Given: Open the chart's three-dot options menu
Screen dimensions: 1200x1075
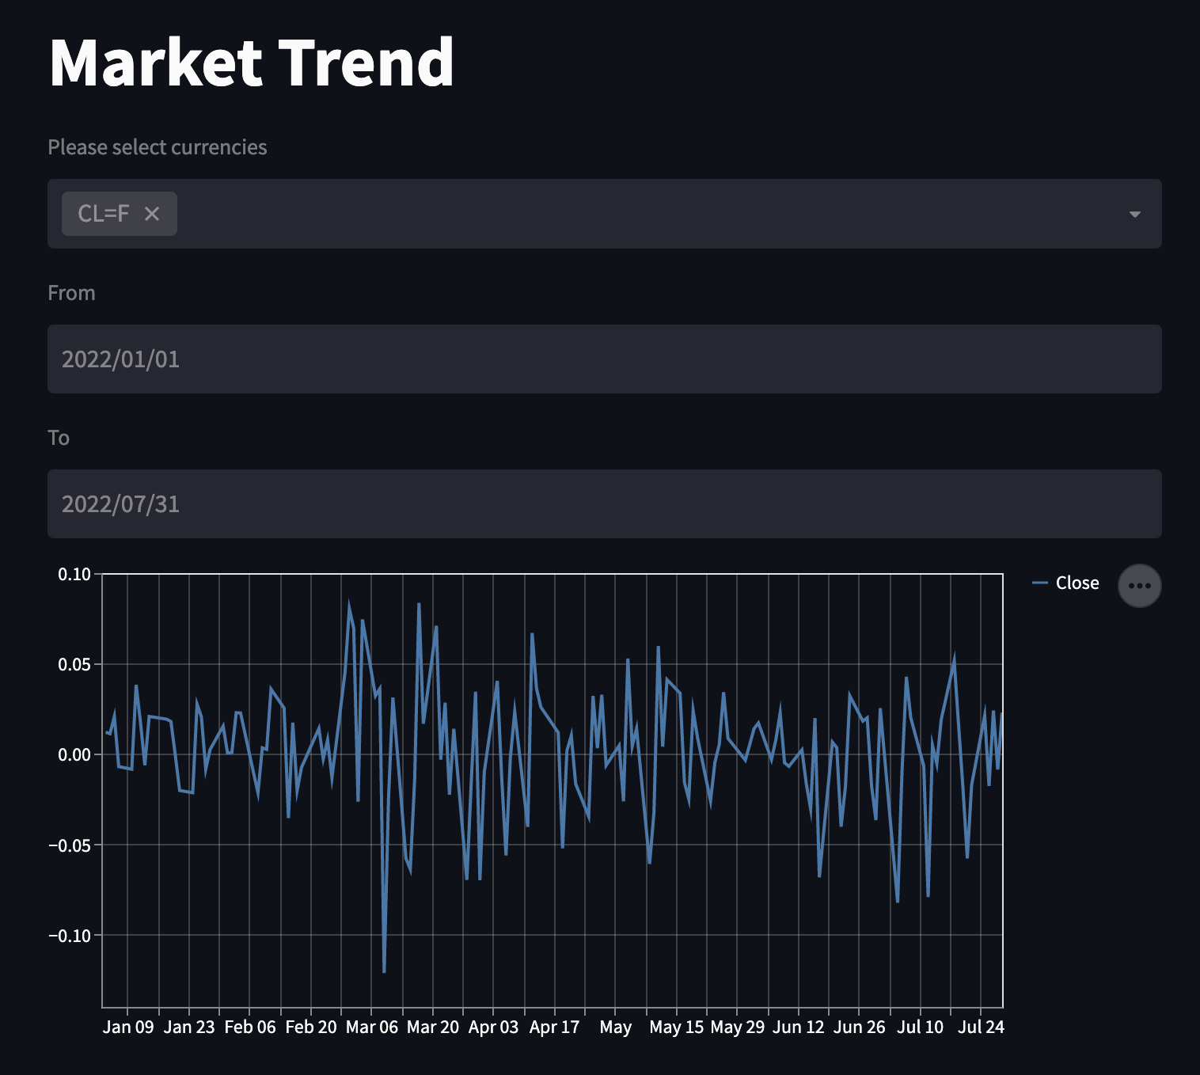Looking at the screenshot, I should [x=1139, y=586].
